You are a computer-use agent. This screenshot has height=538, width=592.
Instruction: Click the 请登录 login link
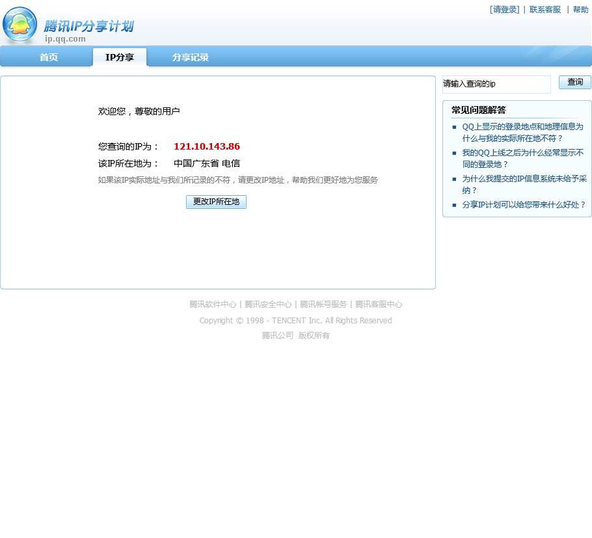[504, 10]
